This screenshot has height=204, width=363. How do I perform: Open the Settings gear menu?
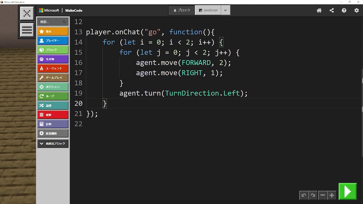pyautogui.click(x=356, y=10)
